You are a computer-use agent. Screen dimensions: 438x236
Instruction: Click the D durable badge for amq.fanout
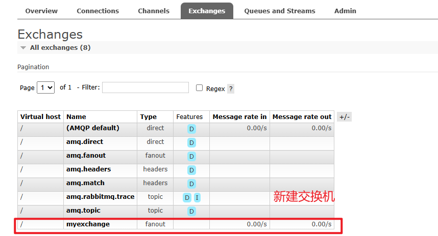click(x=191, y=157)
